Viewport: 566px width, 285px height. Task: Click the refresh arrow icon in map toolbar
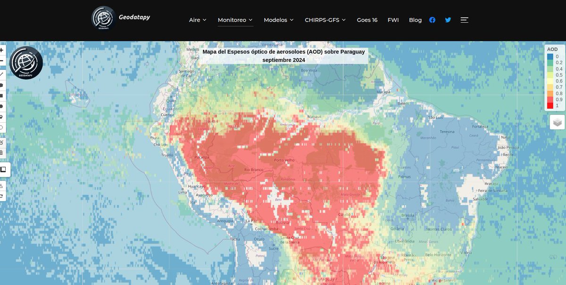pos(2,196)
